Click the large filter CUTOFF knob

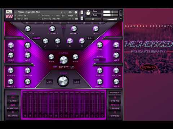tap(64, 60)
